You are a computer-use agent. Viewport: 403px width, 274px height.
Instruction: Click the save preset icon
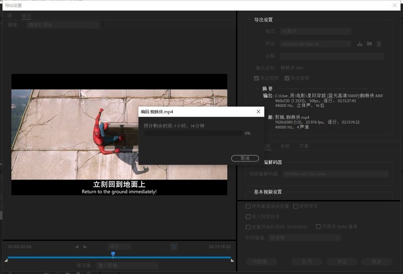360,44
